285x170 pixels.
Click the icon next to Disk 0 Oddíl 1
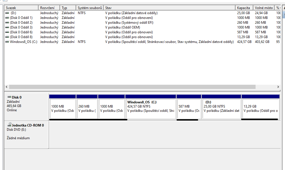coord(7,18)
